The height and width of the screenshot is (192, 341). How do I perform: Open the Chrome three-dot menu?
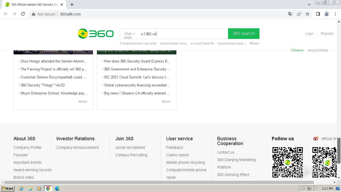point(335,14)
